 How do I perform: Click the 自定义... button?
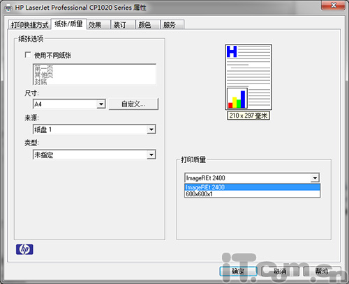click(x=133, y=104)
